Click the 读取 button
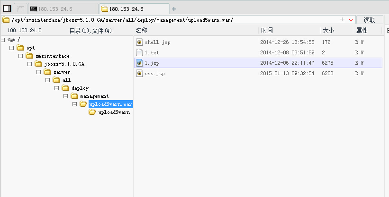The image size is (389, 197). tap(370, 20)
